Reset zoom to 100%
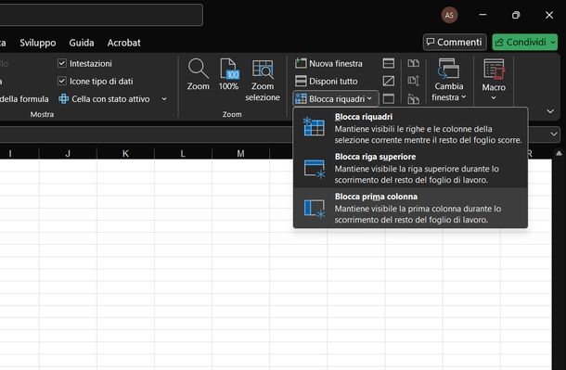566x370 pixels. click(x=228, y=74)
